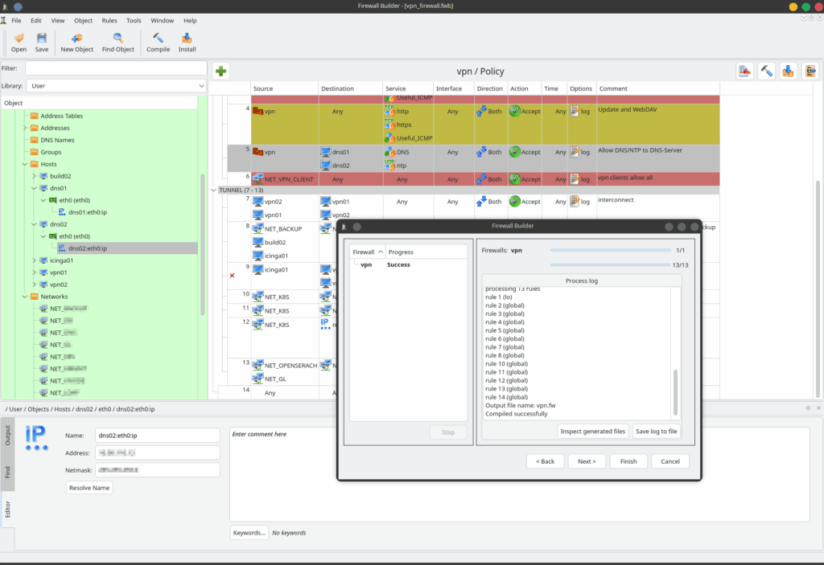Click the green plus add-rule icon
Viewport: 824px width, 565px height.
click(x=221, y=72)
